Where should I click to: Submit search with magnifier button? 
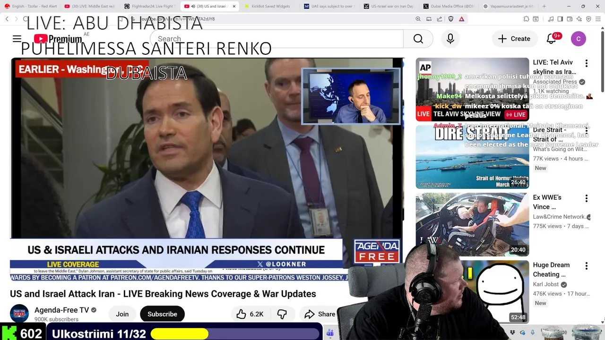pyautogui.click(x=418, y=39)
